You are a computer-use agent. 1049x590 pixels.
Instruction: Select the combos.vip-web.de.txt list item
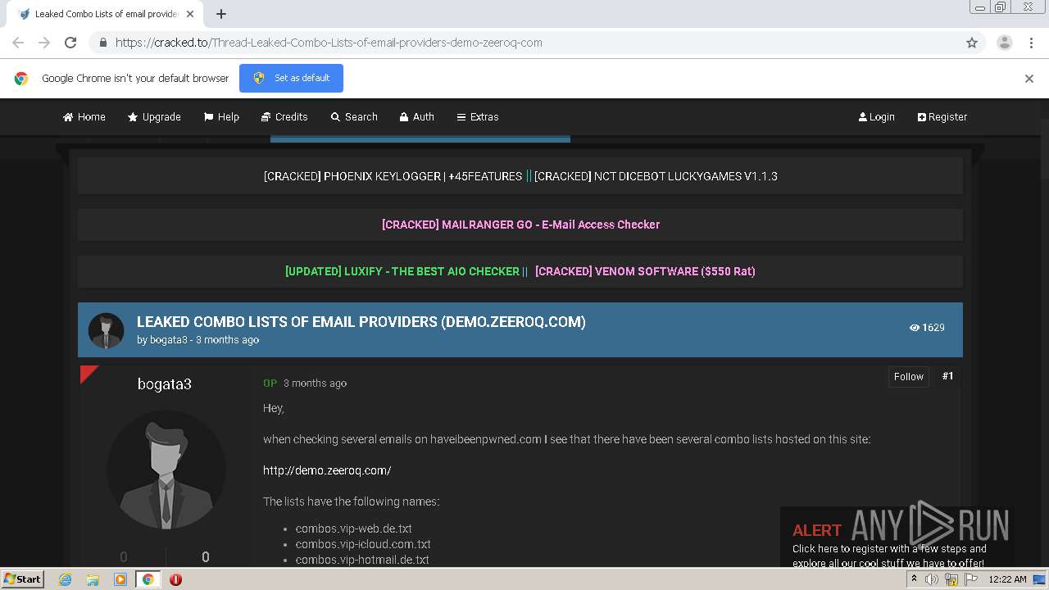click(x=354, y=529)
